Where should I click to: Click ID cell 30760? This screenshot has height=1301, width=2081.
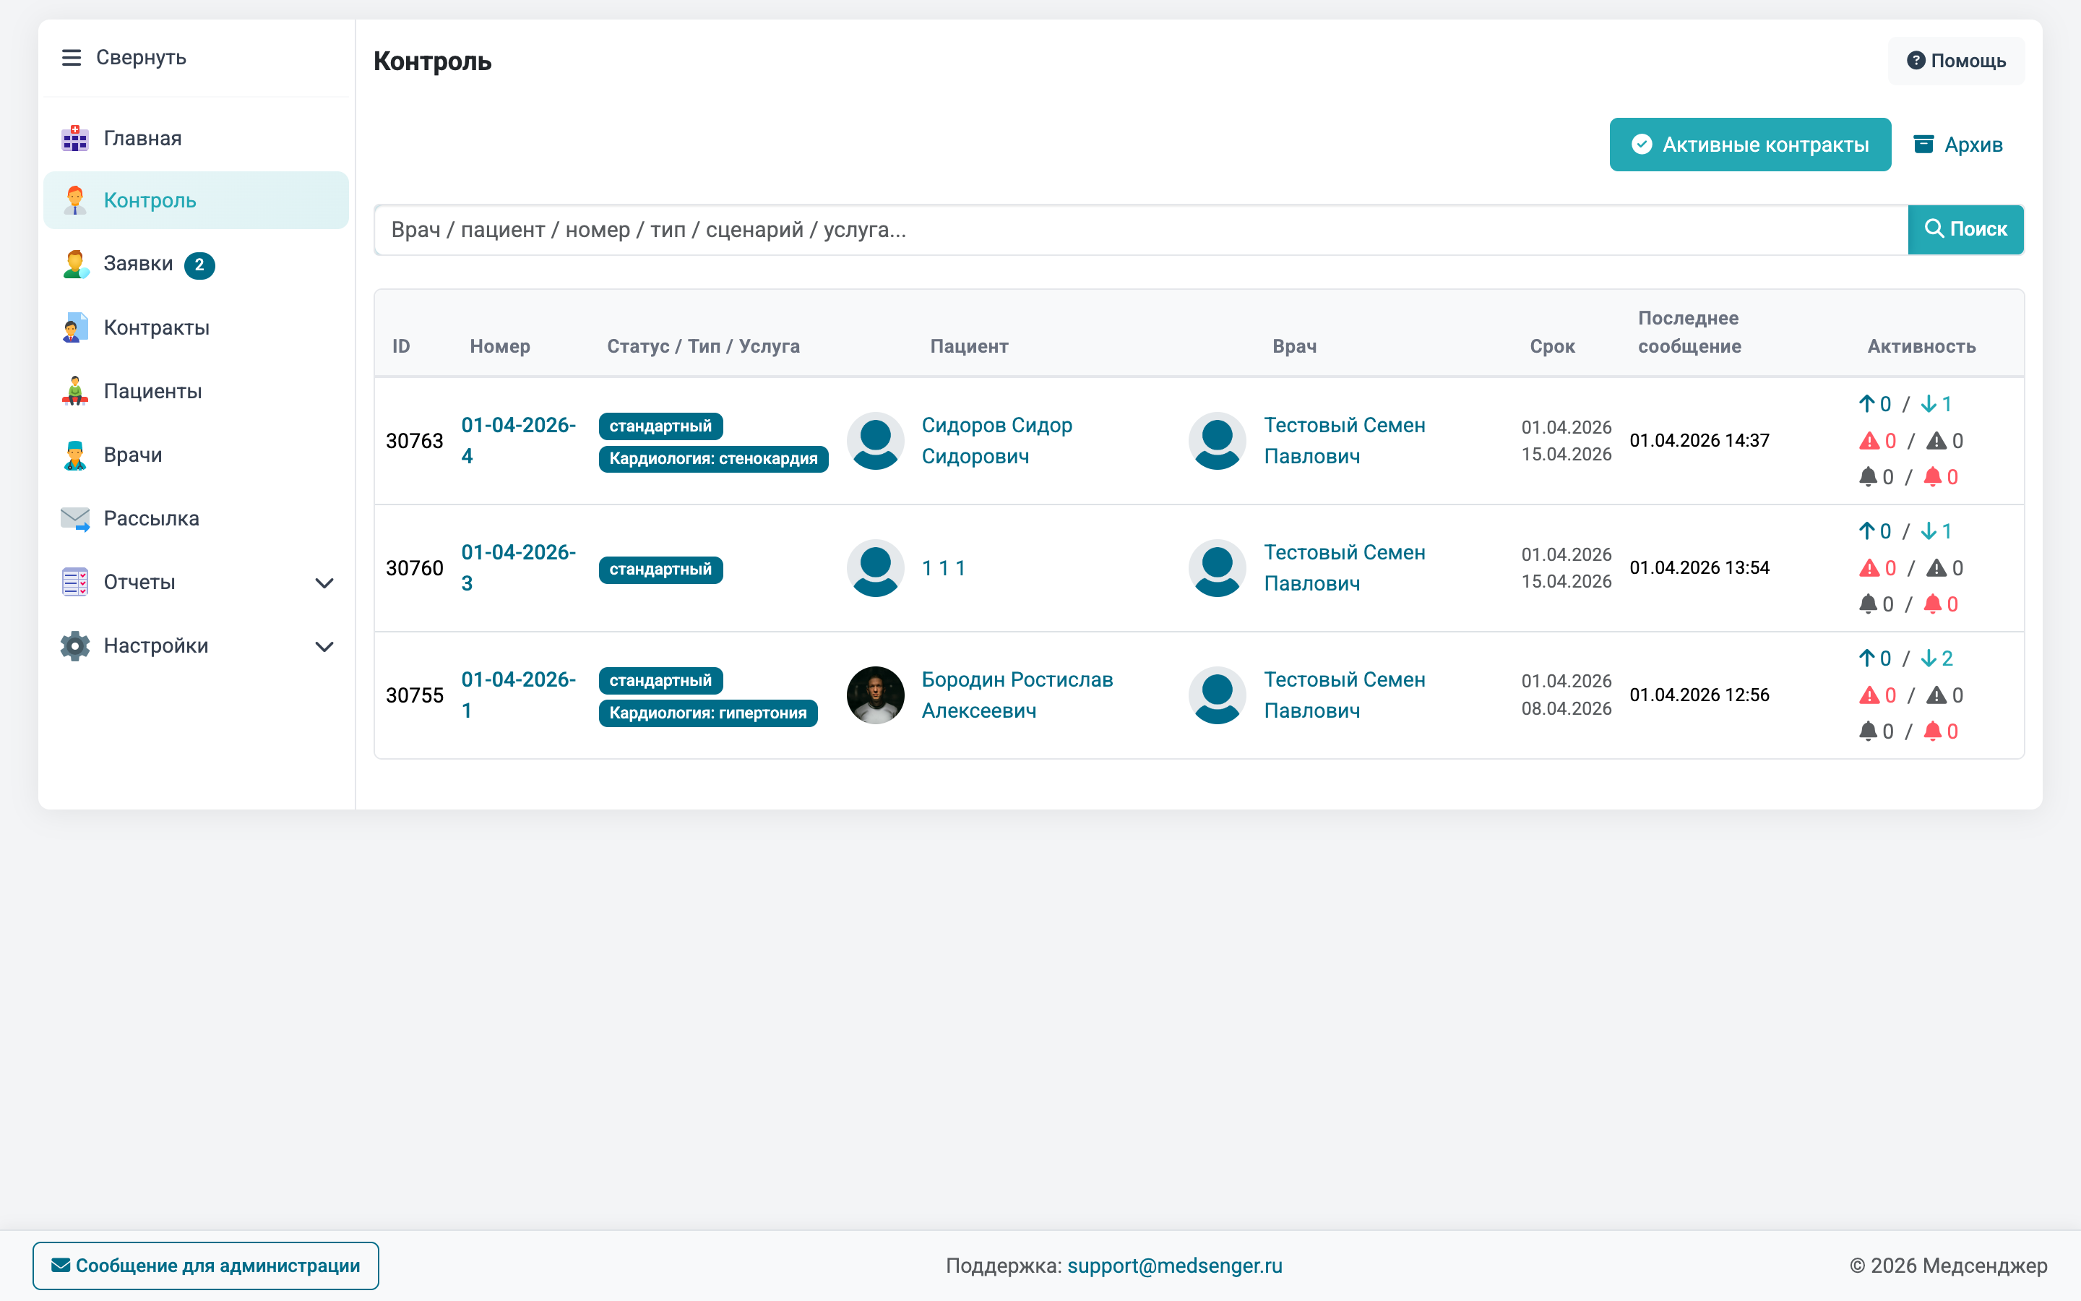tap(415, 568)
